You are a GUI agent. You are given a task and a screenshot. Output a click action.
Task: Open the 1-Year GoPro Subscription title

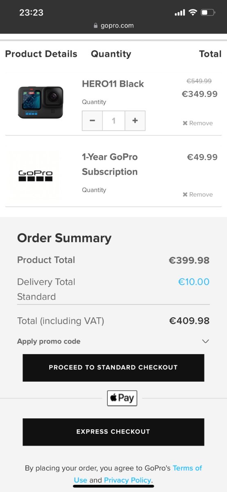tap(110, 164)
